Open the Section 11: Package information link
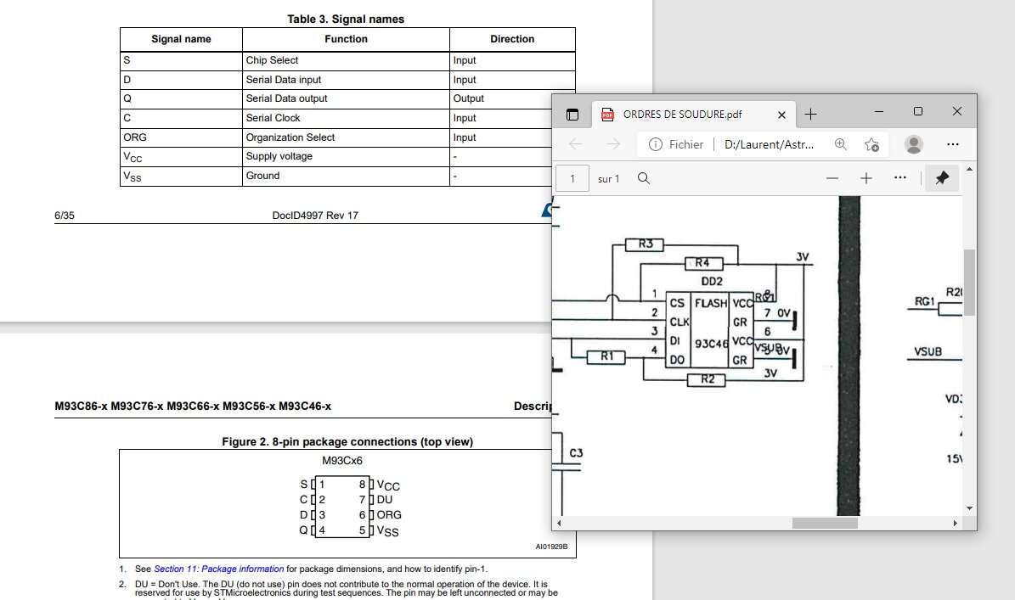Image resolution: width=1015 pixels, height=600 pixels. tap(219, 569)
